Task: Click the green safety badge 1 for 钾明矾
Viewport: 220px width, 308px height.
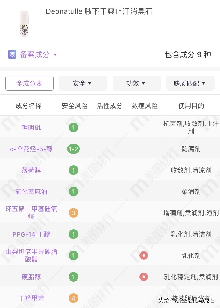Action: (x=74, y=127)
